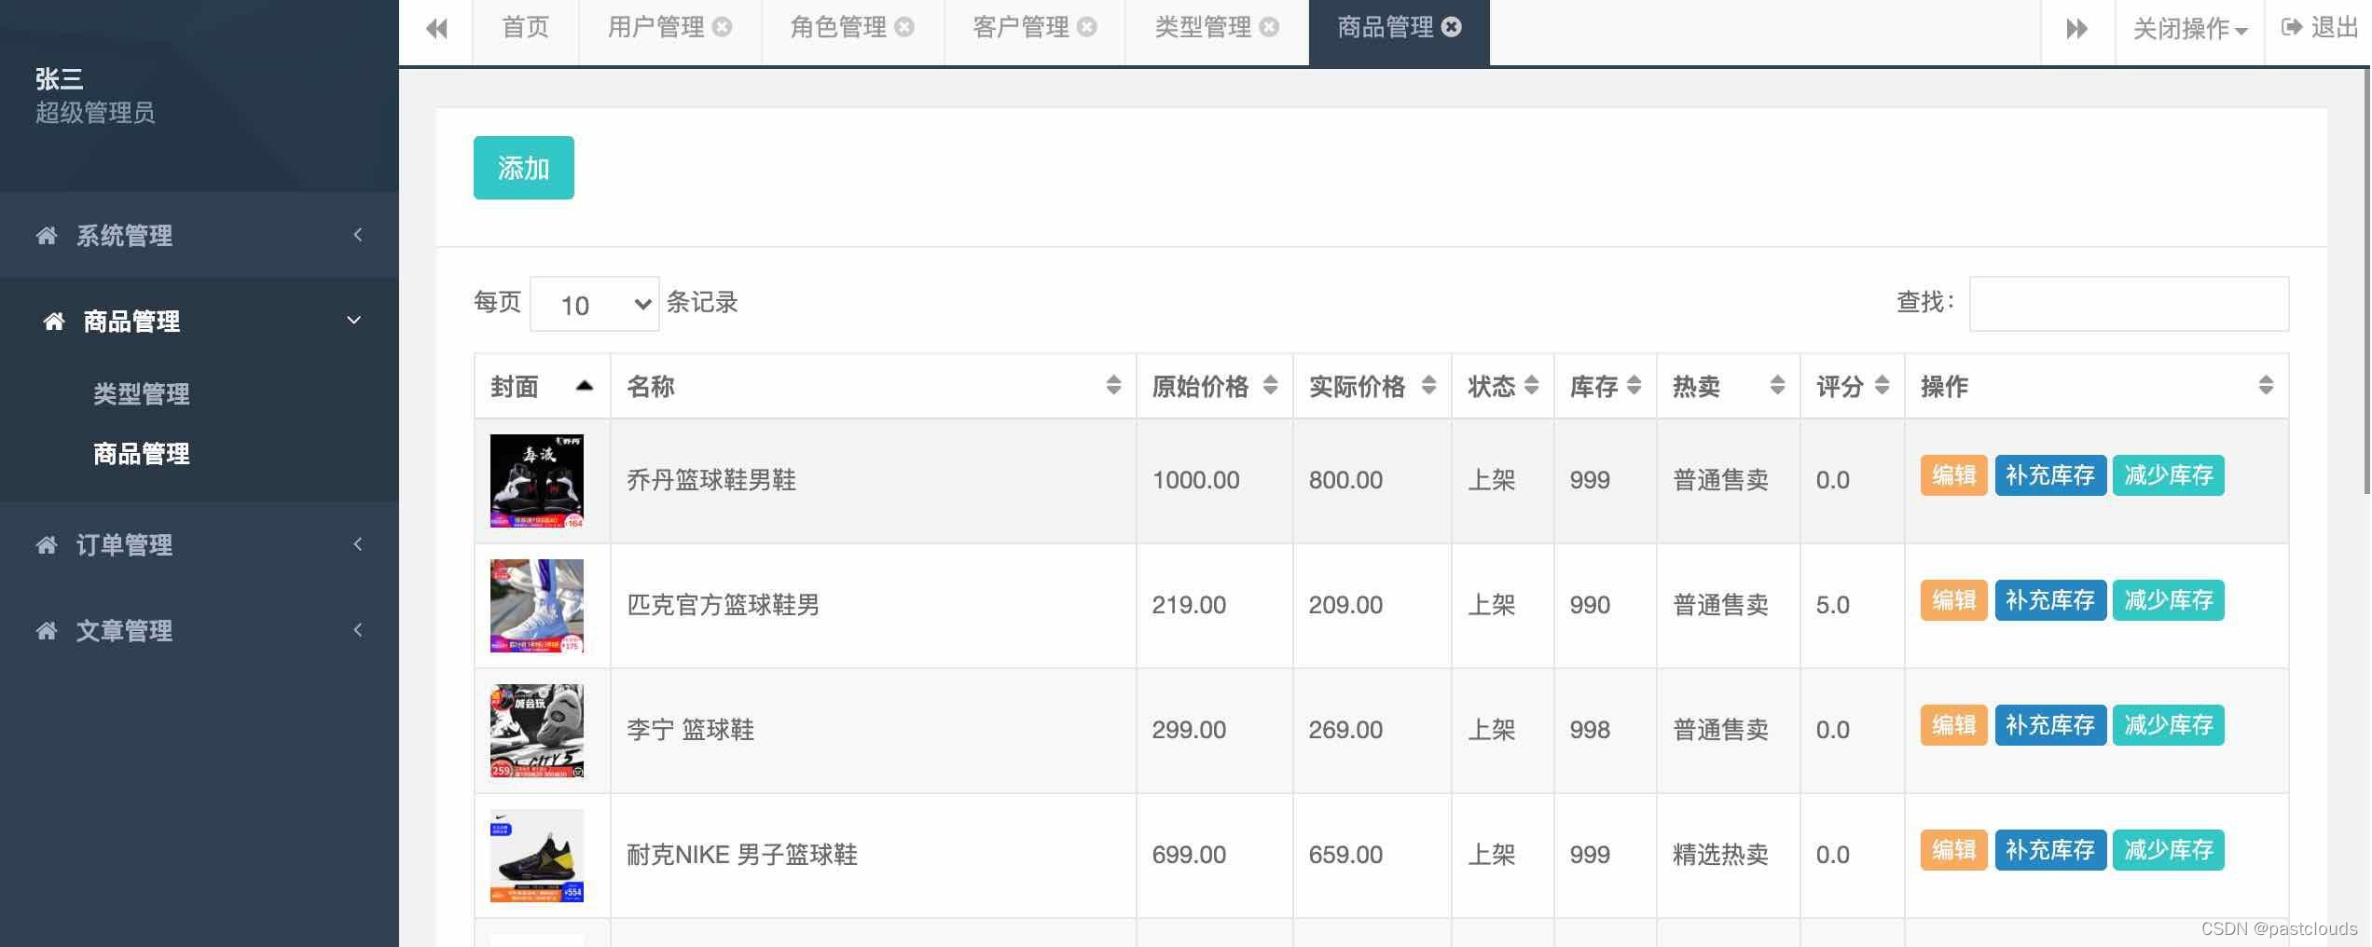Viewport: 2372px width, 947px height.
Task: Click the 乔丹篮球鞋男鞋 cover thumbnail
Action: click(537, 481)
